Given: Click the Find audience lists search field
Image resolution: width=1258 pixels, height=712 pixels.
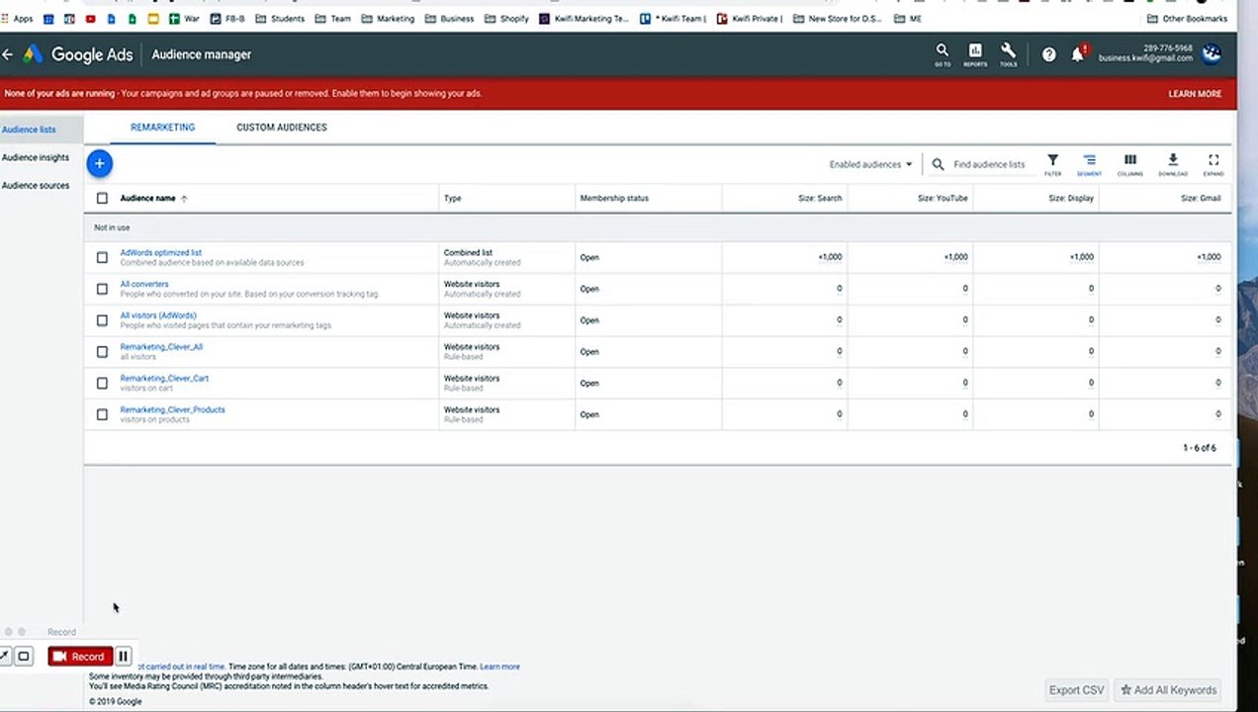Looking at the screenshot, I should click(988, 165).
